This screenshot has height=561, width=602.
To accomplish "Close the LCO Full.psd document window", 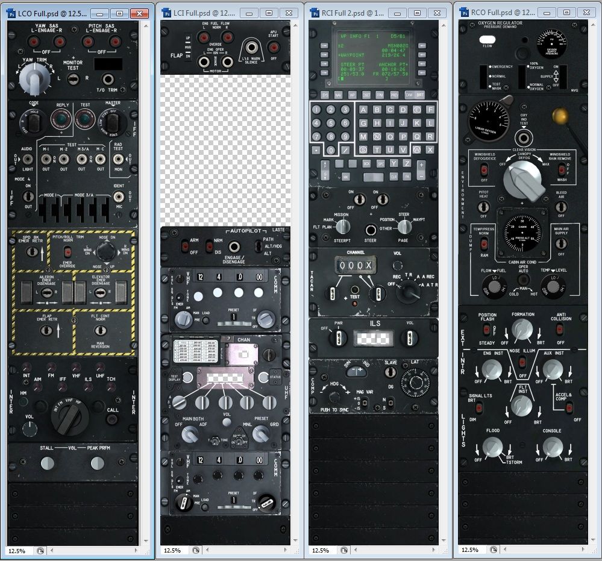I will tap(139, 13).
